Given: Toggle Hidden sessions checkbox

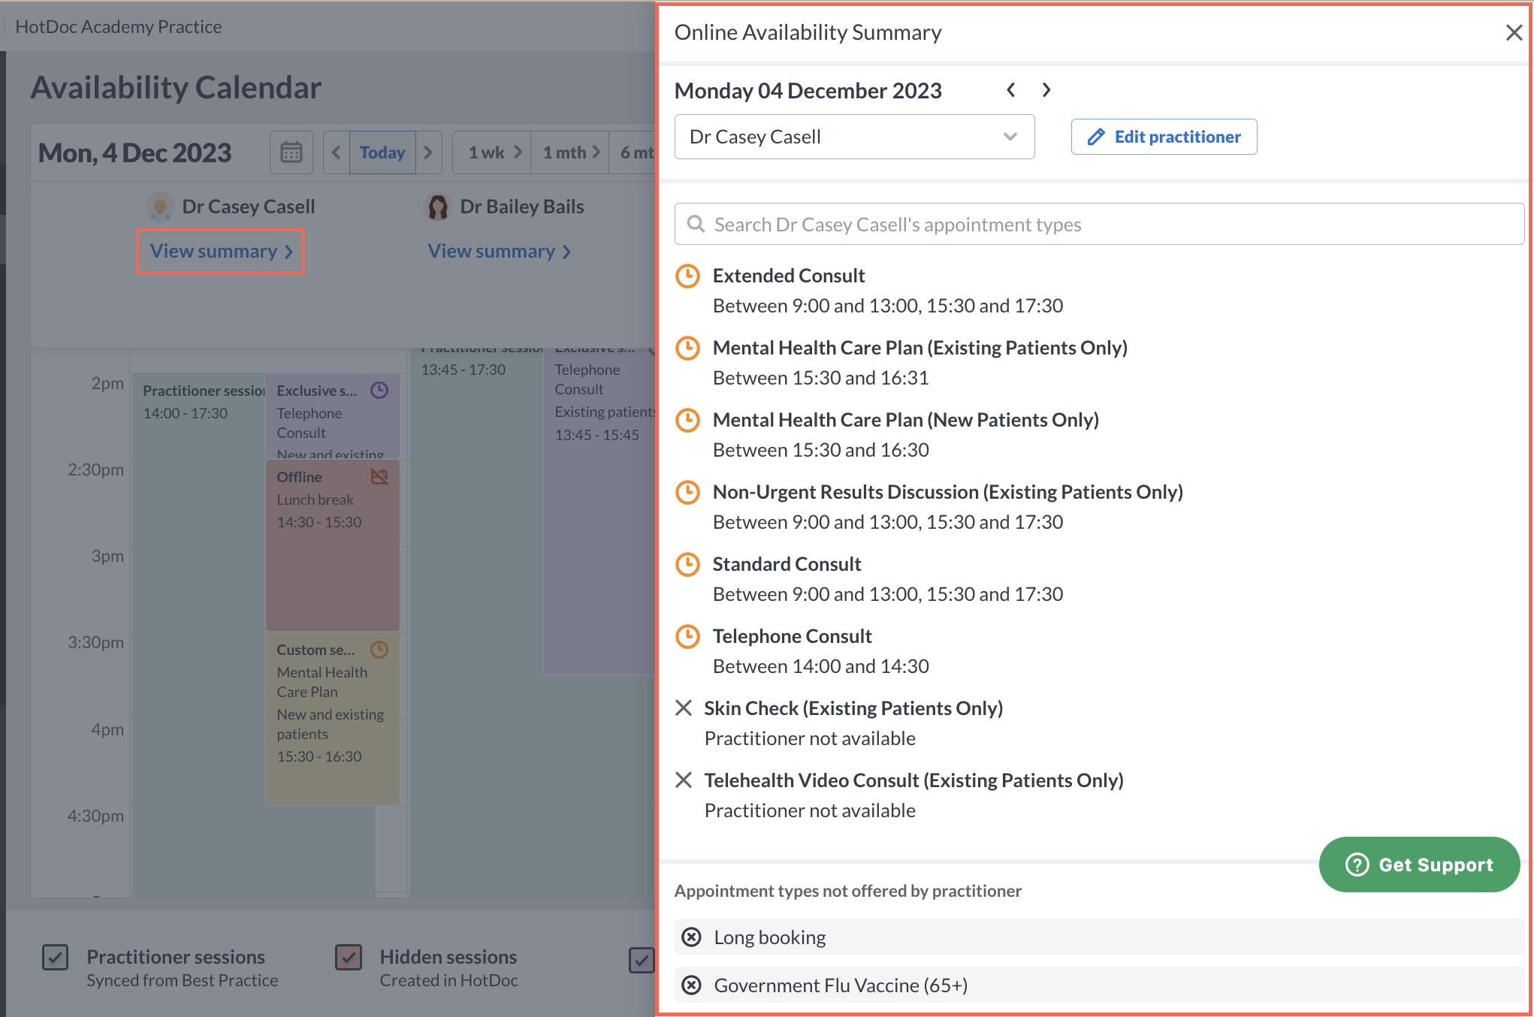Looking at the screenshot, I should coord(349,958).
